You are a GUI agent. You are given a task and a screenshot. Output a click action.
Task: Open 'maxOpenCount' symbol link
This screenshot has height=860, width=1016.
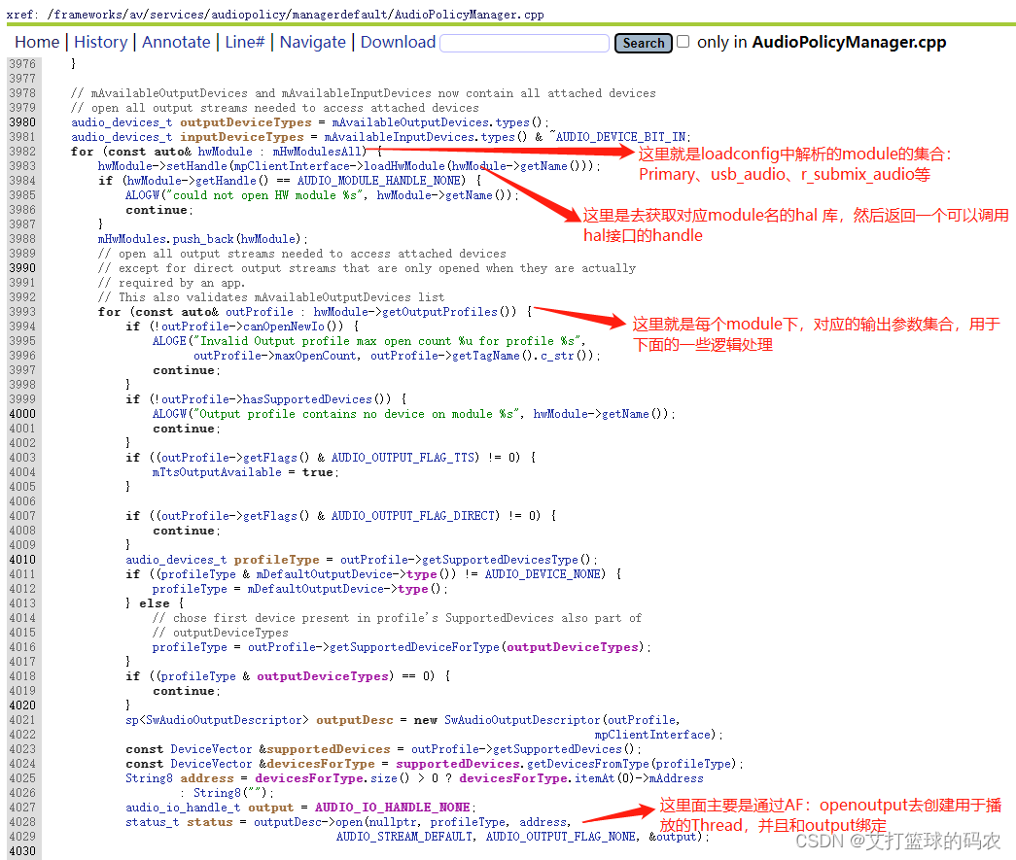point(316,356)
